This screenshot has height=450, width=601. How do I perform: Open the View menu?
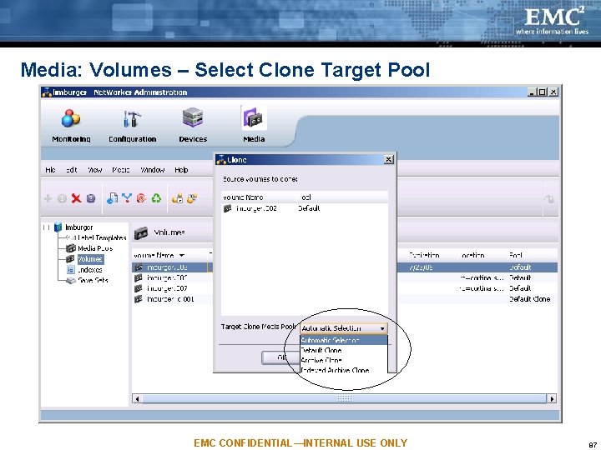[94, 170]
